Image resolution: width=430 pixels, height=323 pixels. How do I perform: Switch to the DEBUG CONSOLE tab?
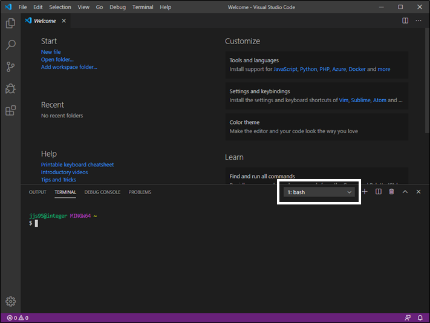click(102, 192)
